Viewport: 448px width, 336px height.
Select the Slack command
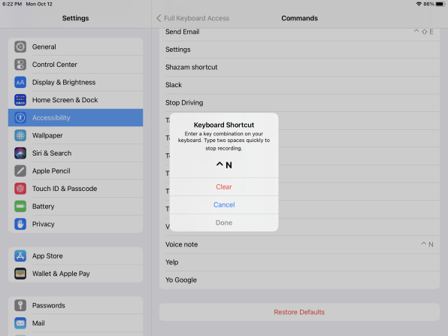[x=299, y=85]
